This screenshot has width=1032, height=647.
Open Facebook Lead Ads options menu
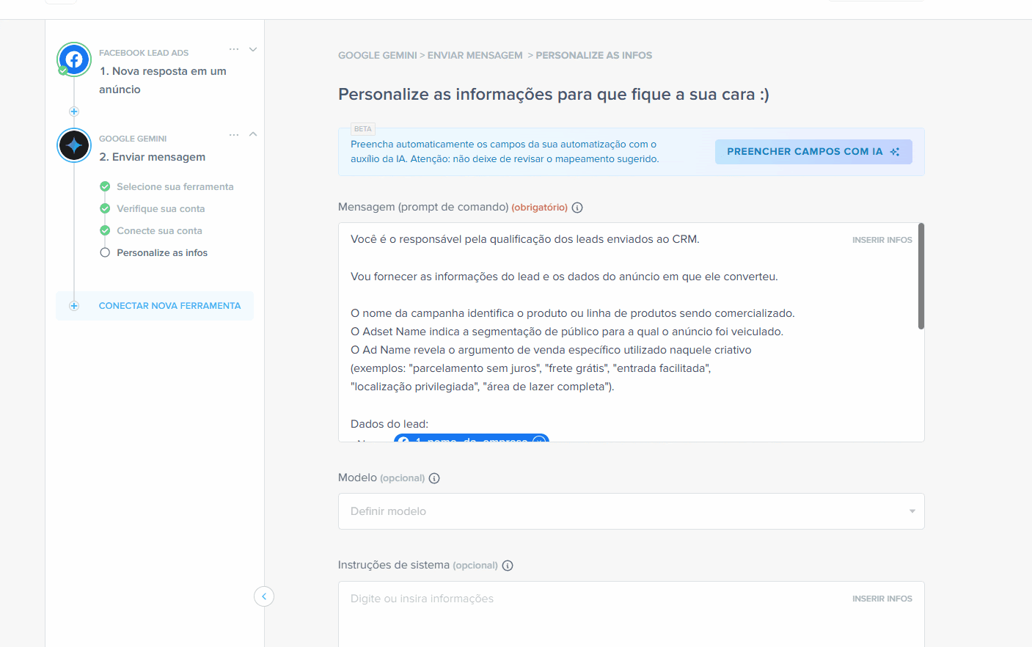pos(234,49)
